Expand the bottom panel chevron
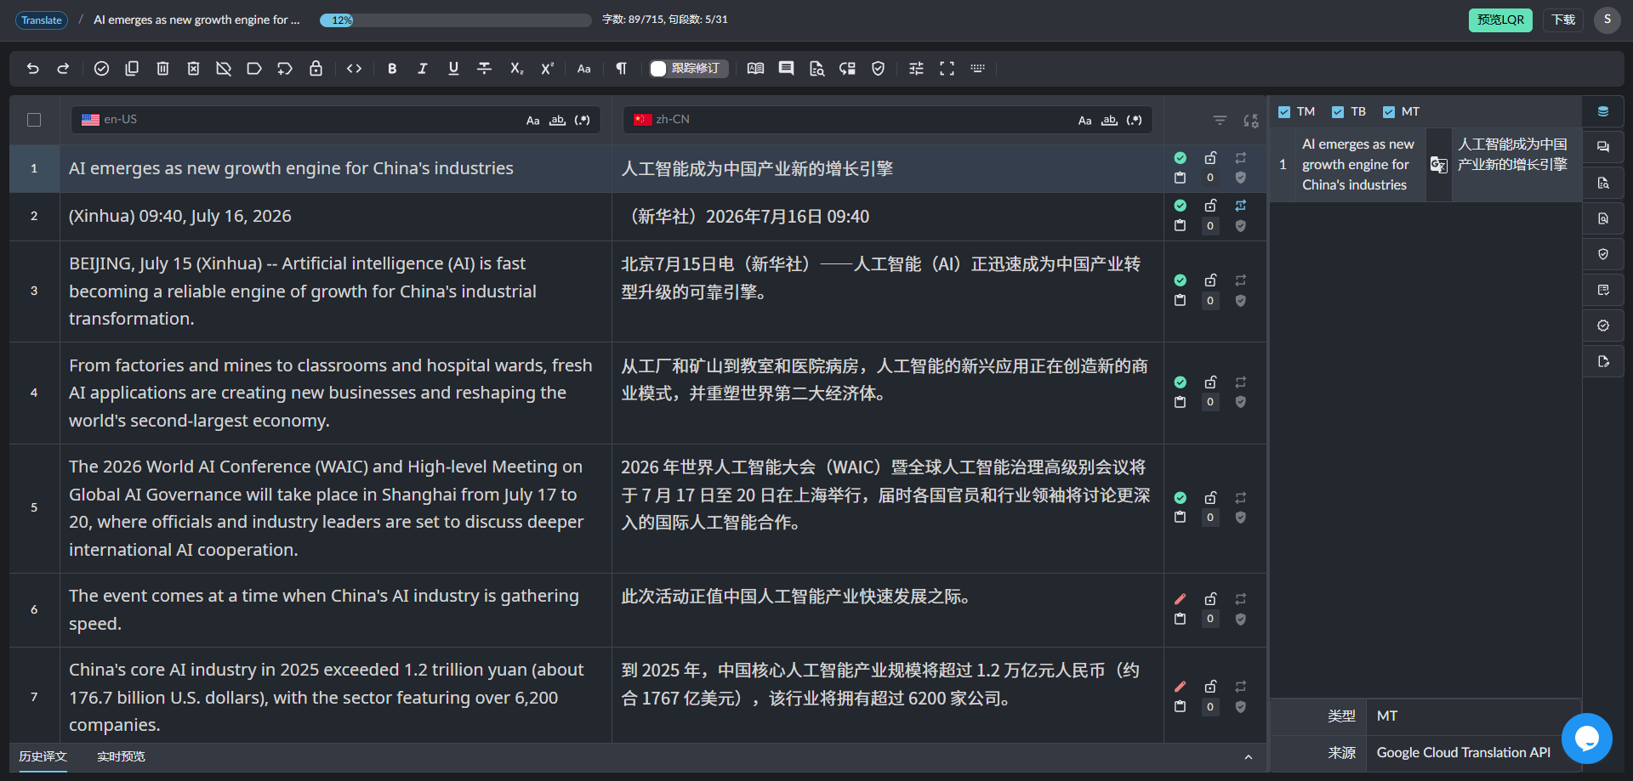 (1248, 757)
